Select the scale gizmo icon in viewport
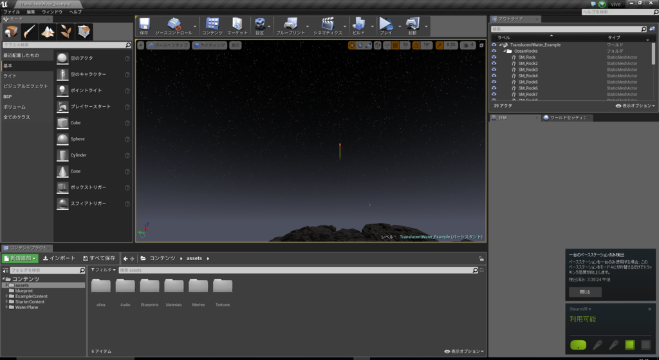Viewport: 659px width, 360px height. 367,45
